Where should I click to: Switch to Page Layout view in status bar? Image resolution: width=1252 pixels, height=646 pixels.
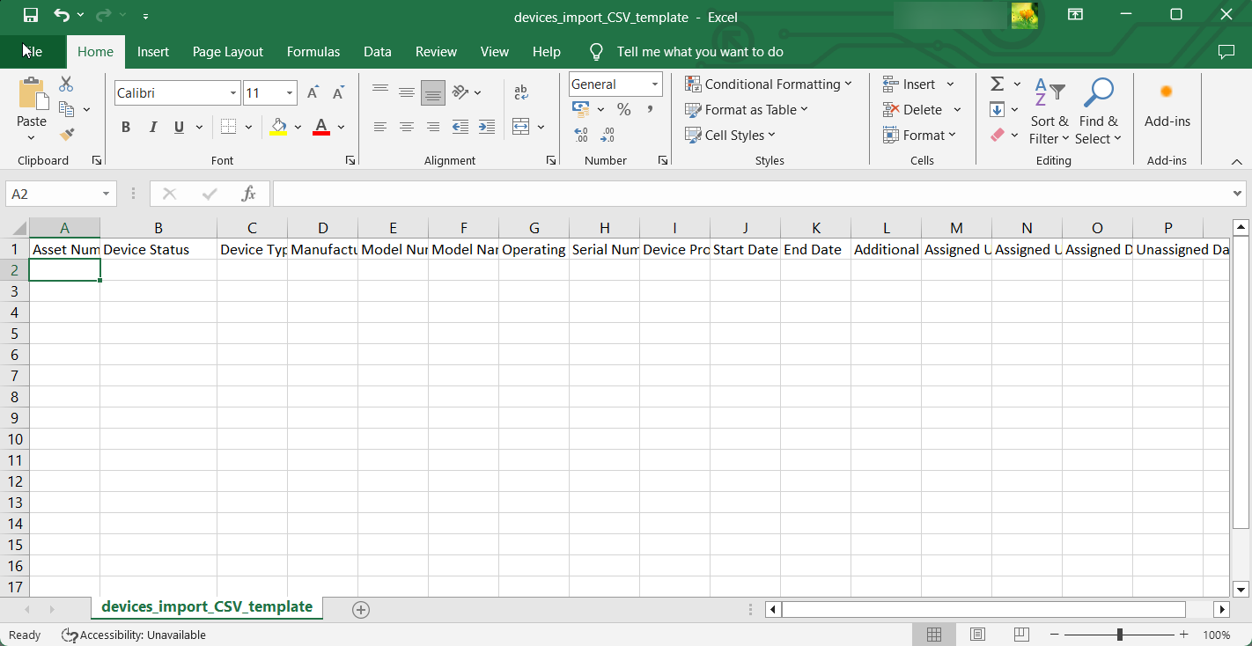tap(977, 635)
